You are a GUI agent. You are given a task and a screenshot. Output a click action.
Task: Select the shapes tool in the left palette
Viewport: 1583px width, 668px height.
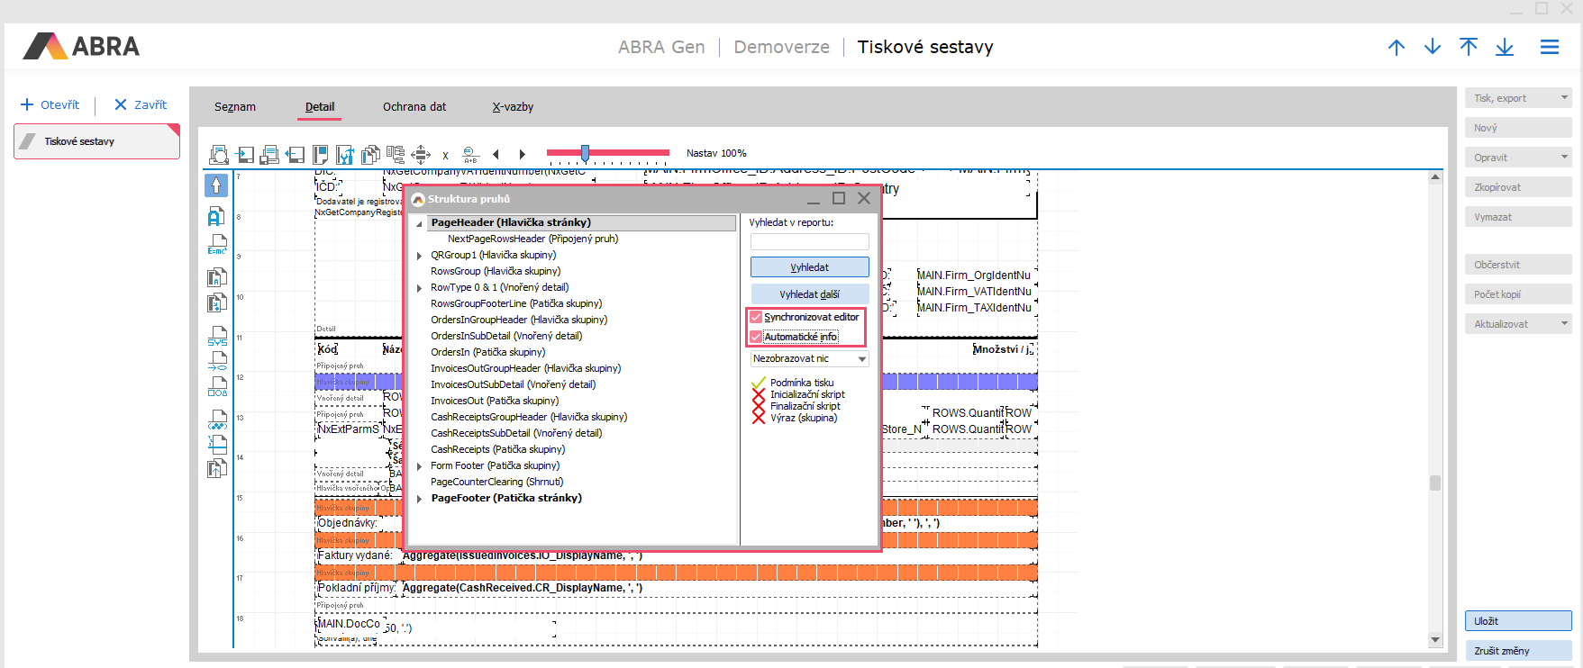(217, 387)
